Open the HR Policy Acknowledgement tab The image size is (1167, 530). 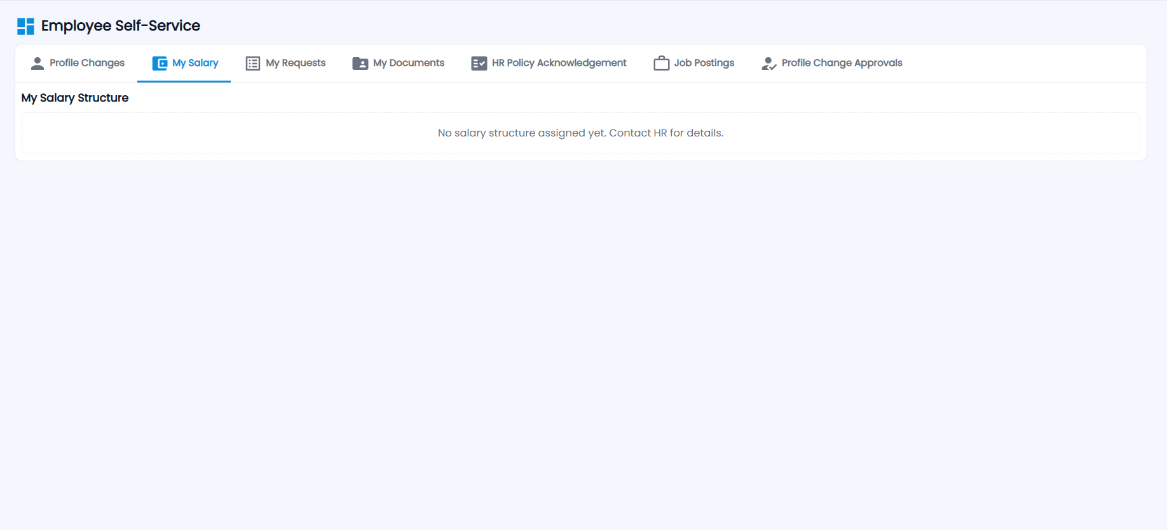tap(549, 63)
